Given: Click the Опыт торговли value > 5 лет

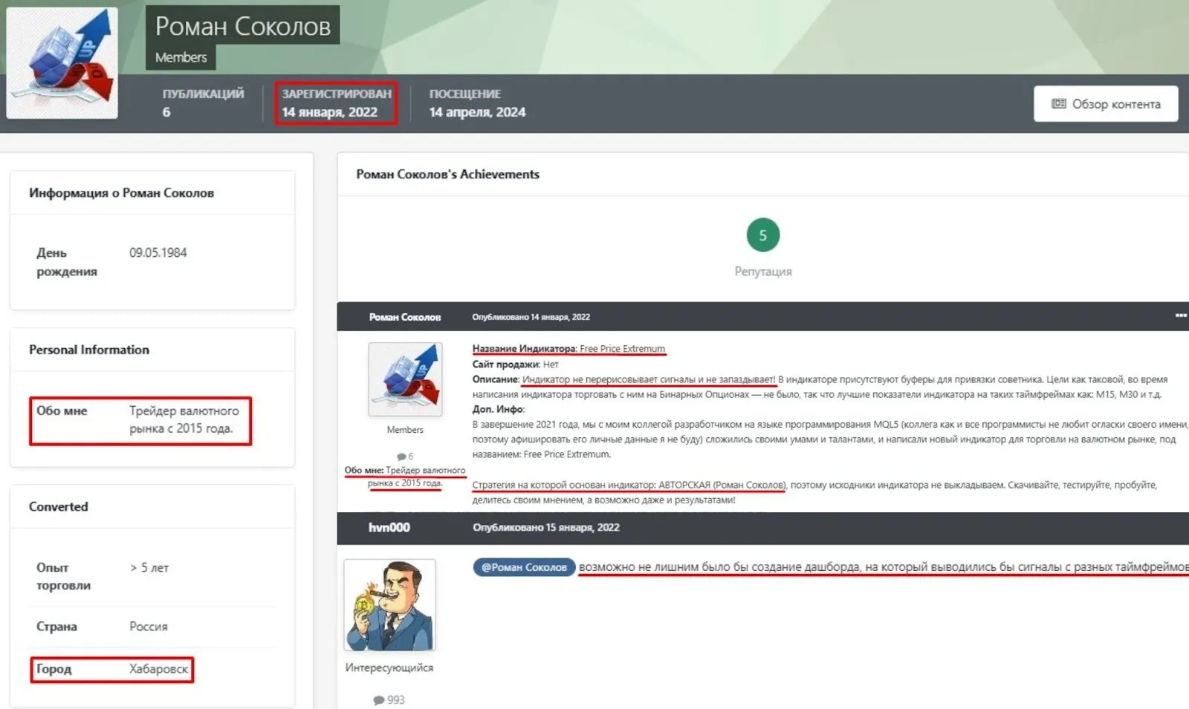Looking at the screenshot, I should [149, 568].
